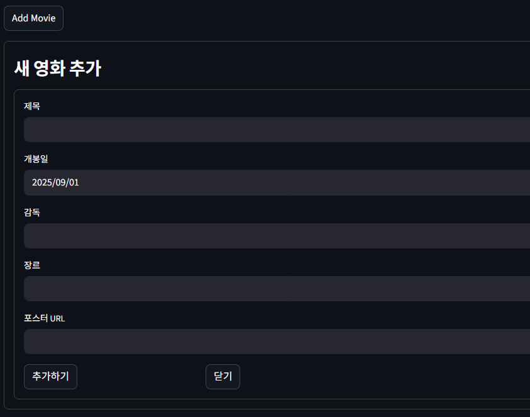
Task: Click the 포스터 URL field label
Action: click(x=44, y=318)
